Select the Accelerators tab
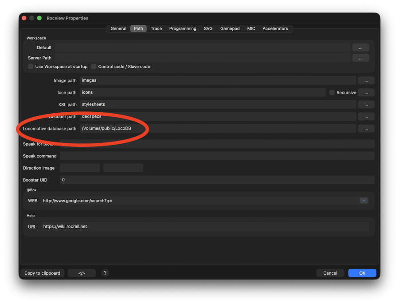 pos(275,28)
